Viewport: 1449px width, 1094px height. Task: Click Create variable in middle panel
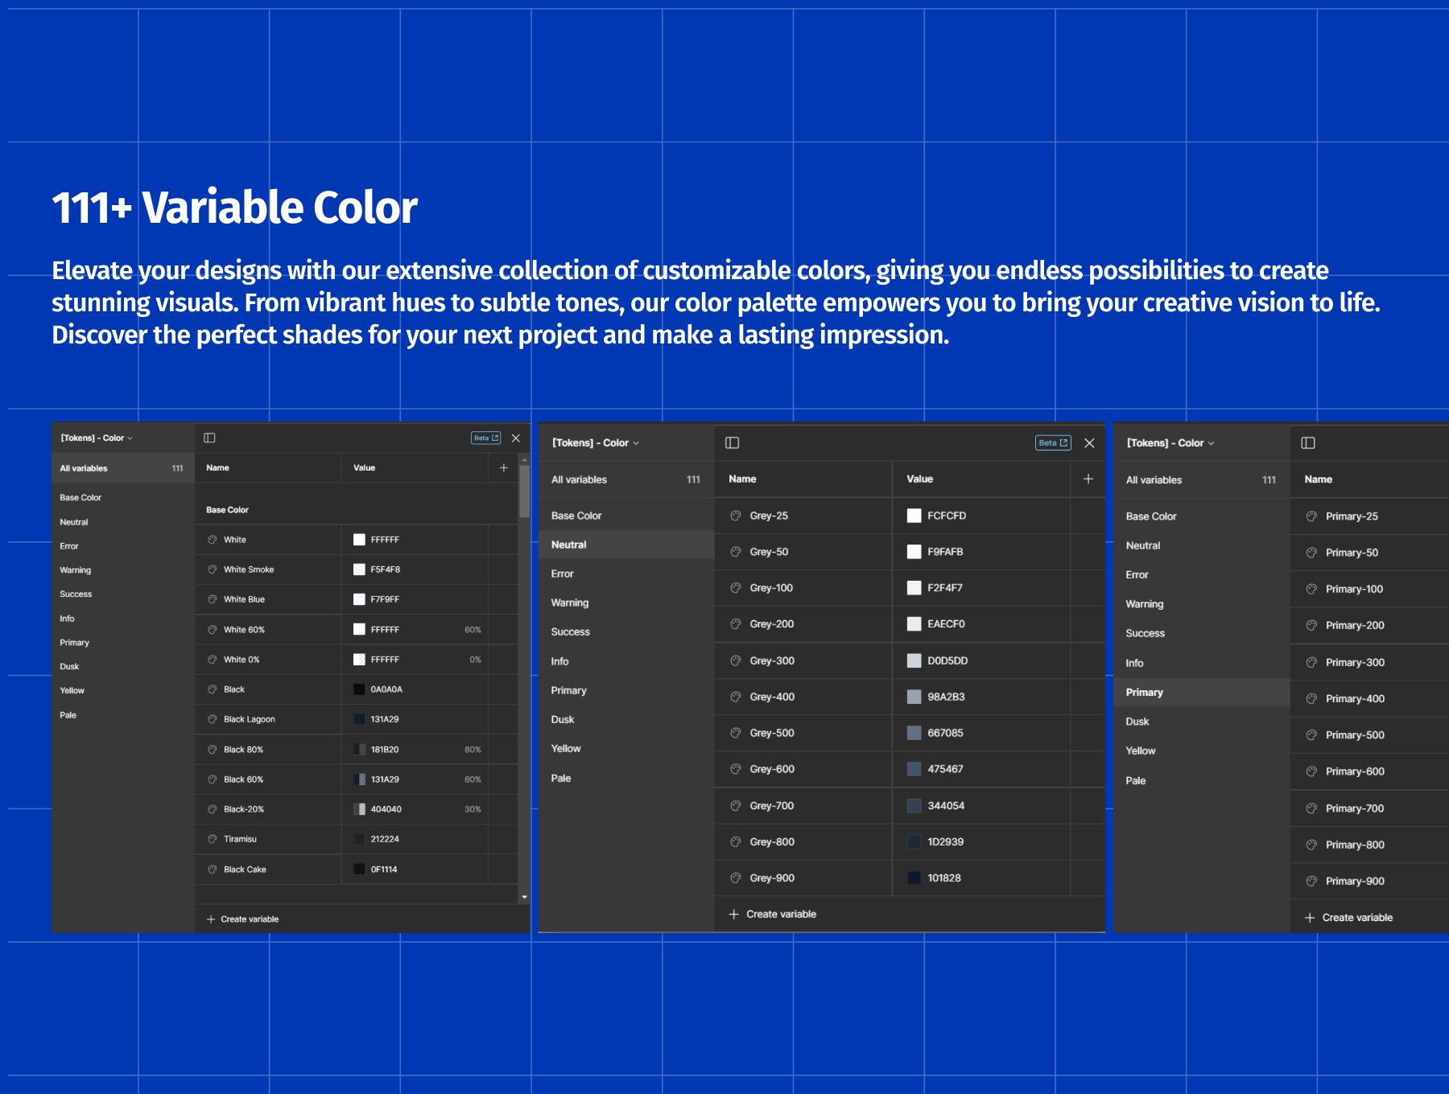point(773,914)
